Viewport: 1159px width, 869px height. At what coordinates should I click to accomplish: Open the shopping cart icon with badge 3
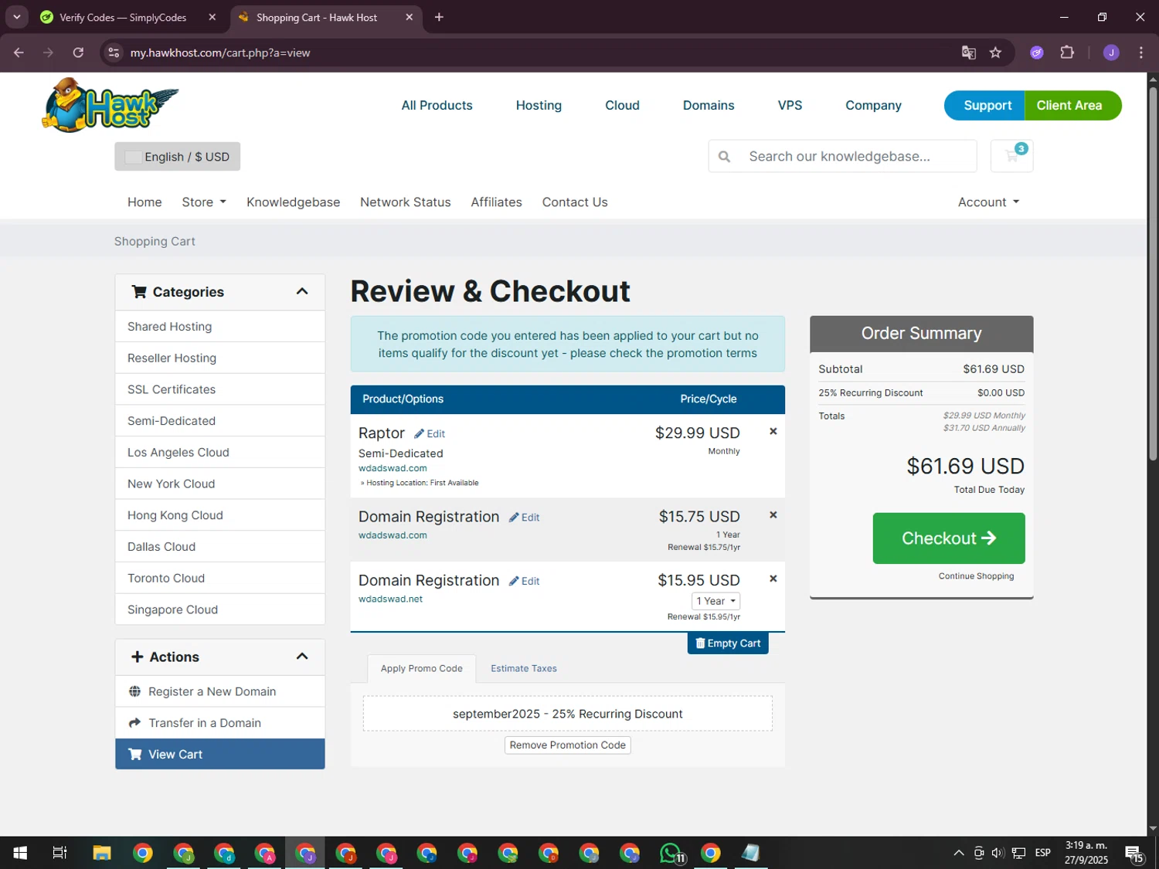1012,156
